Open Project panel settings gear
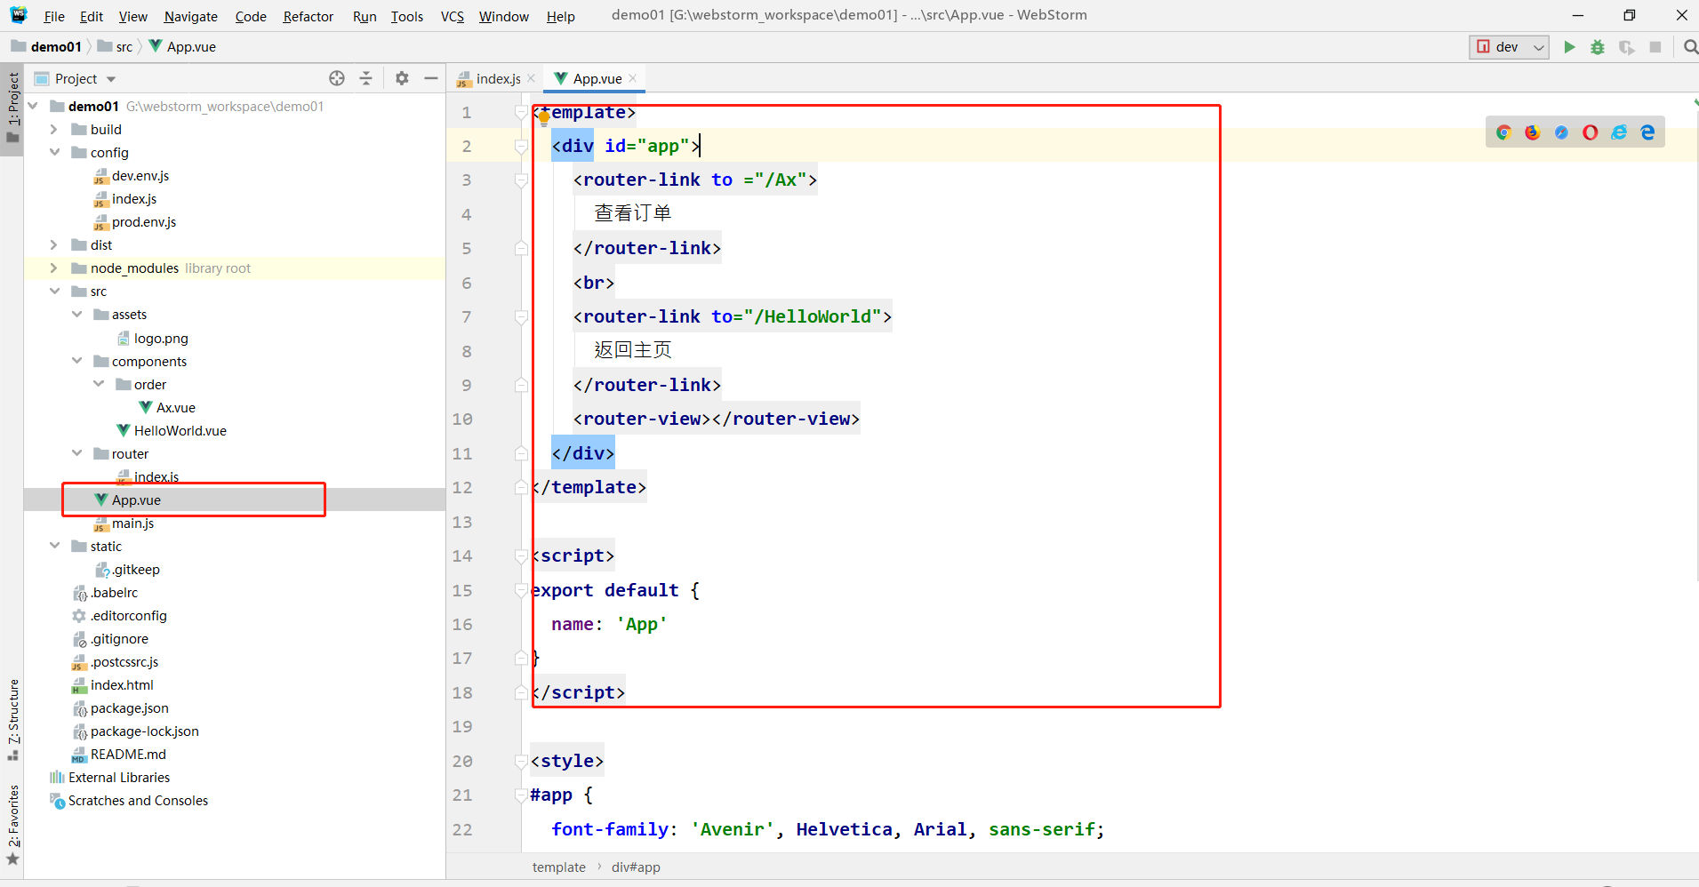The image size is (1699, 887). click(402, 78)
